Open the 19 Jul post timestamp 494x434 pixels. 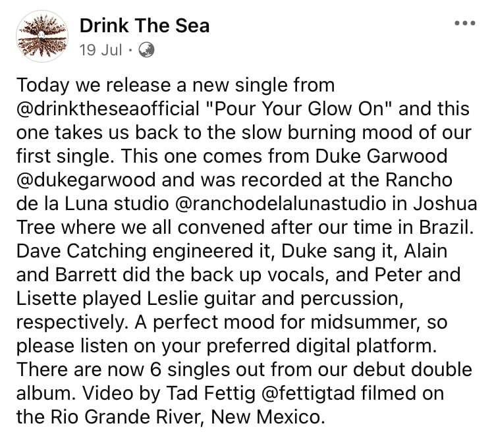pos(101,50)
